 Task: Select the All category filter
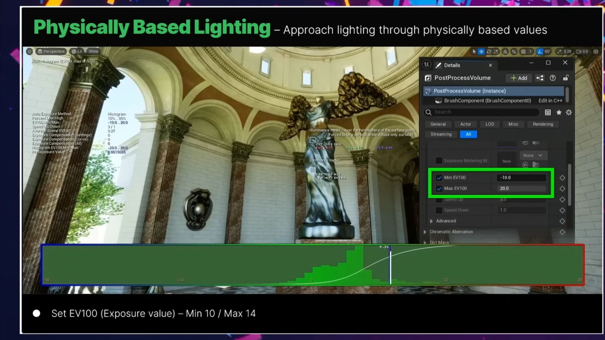click(x=468, y=134)
